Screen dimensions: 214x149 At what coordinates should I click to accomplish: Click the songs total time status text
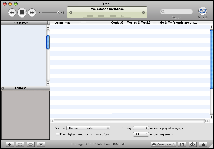(98, 144)
